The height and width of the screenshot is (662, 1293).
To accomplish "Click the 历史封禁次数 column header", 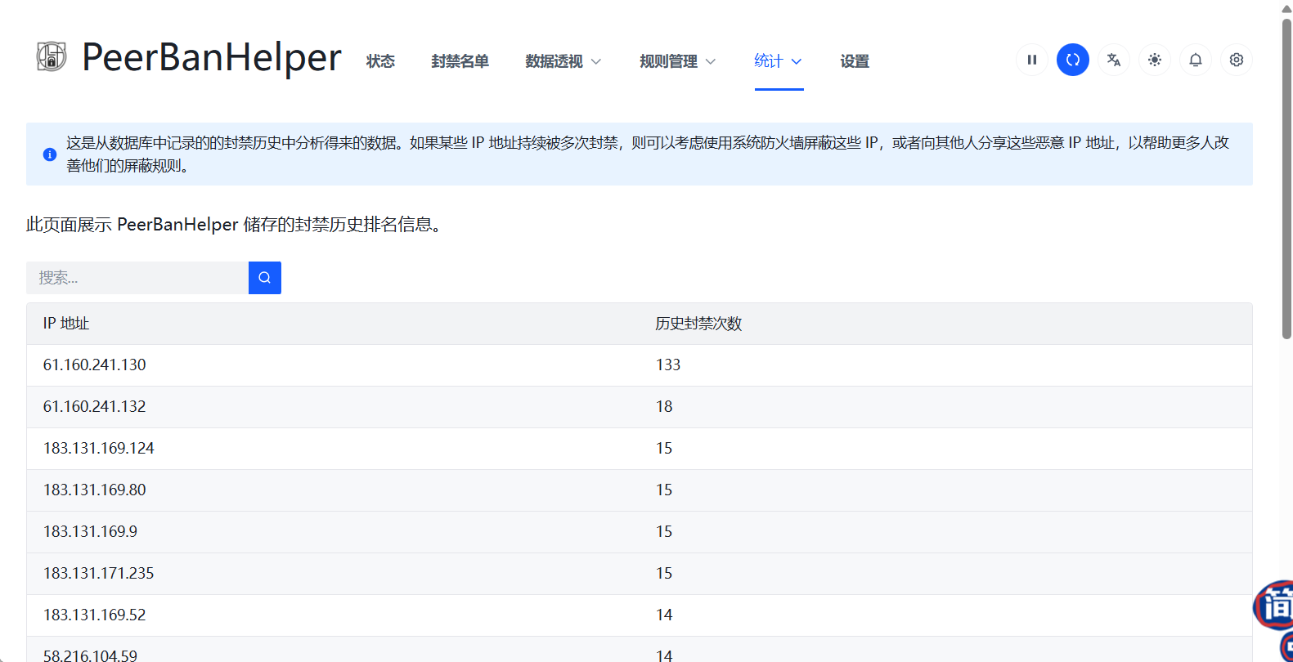I will [x=698, y=324].
